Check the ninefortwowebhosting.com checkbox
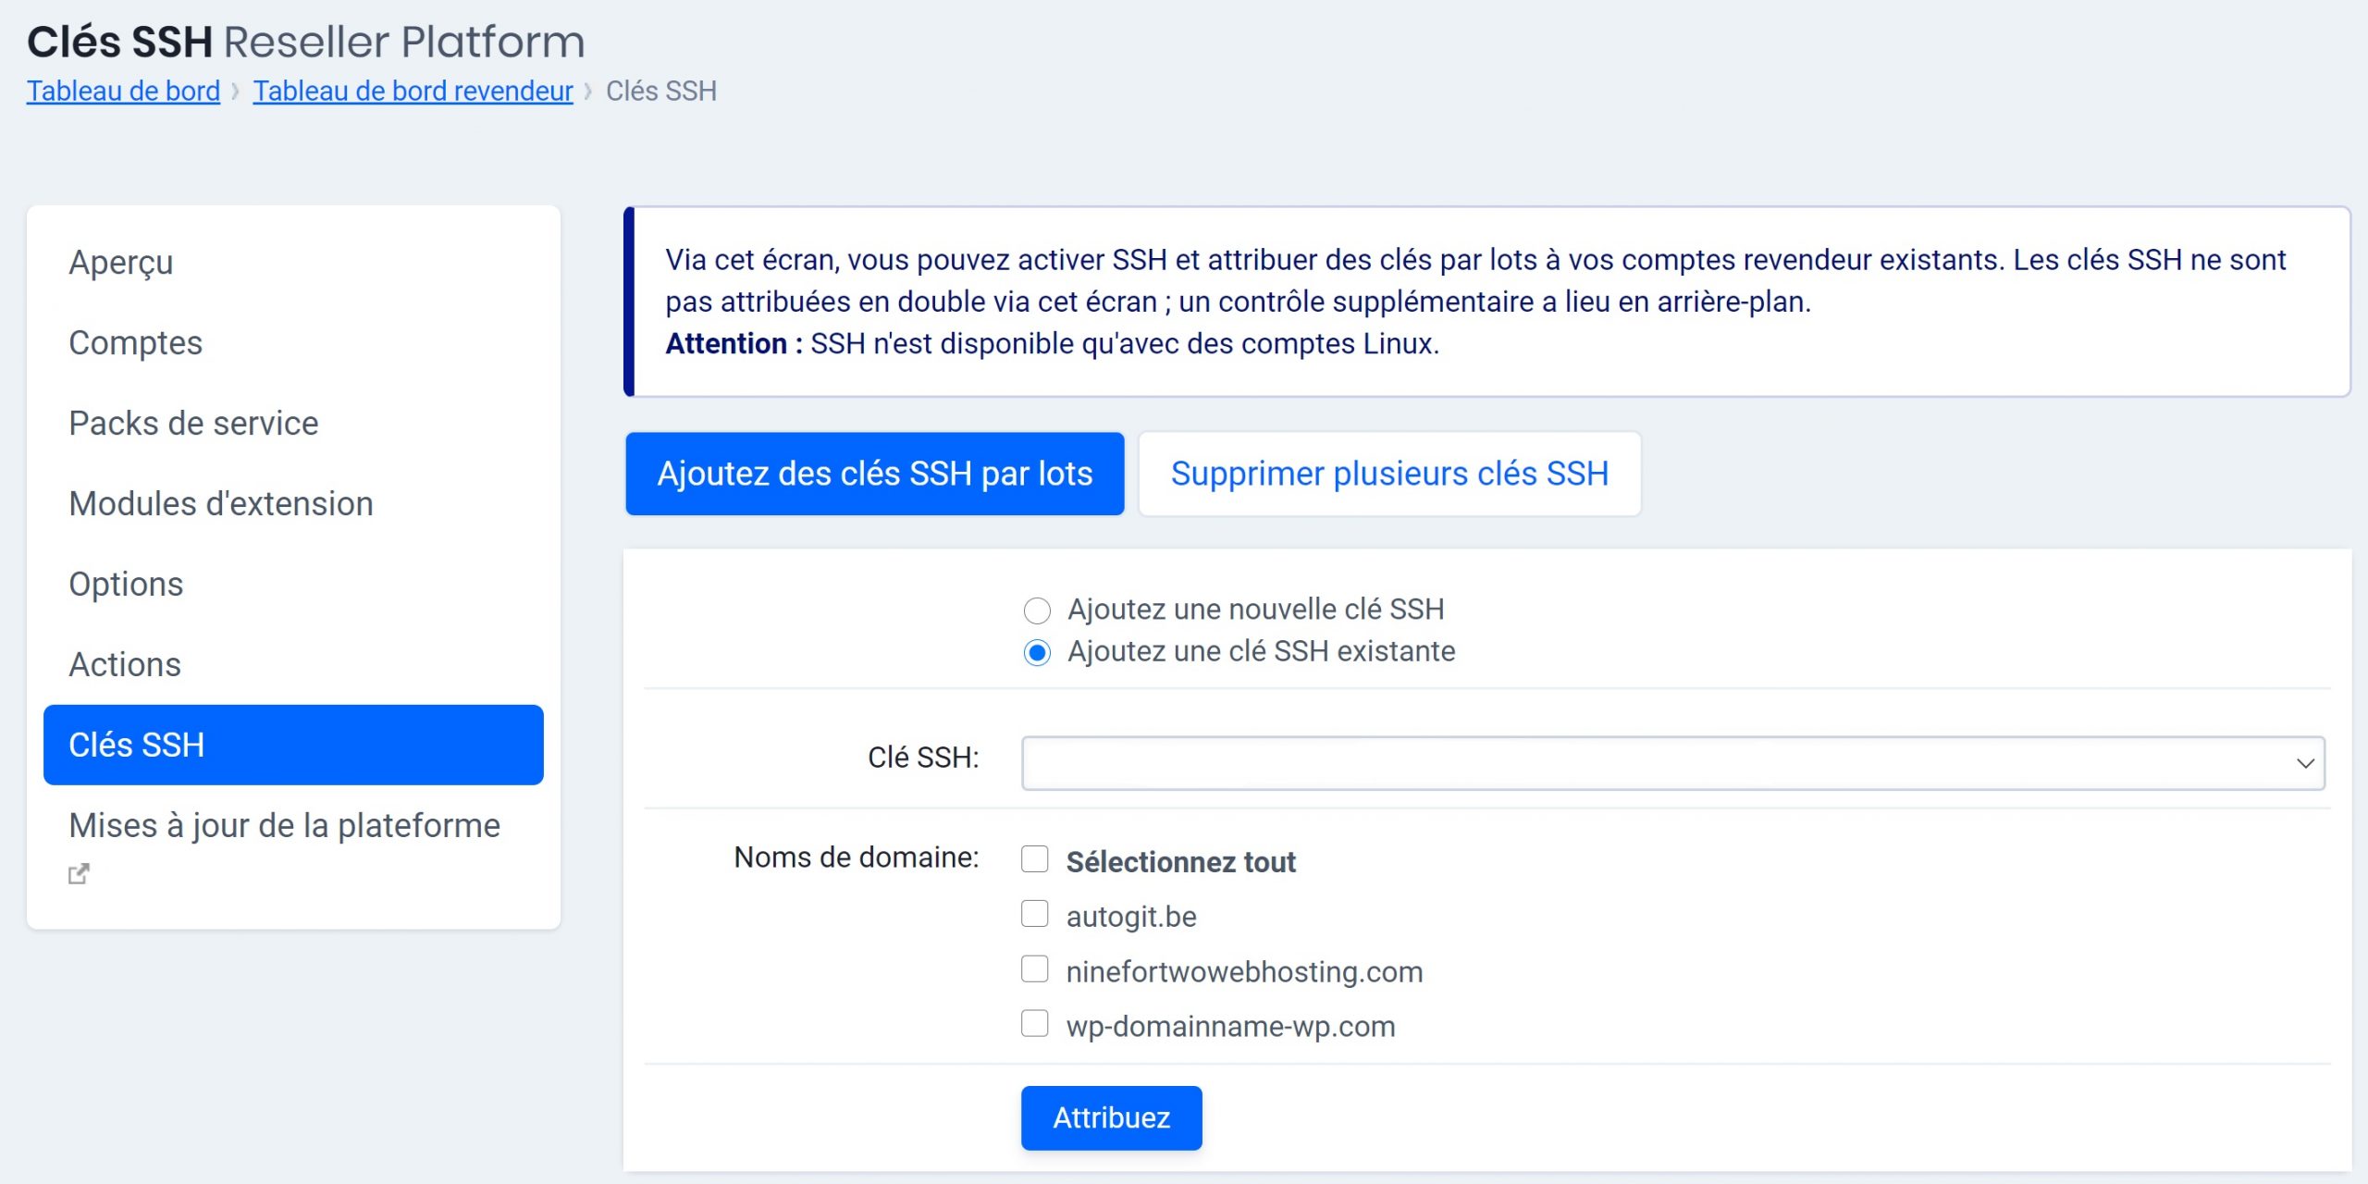This screenshot has height=1184, width=2368. click(1035, 968)
